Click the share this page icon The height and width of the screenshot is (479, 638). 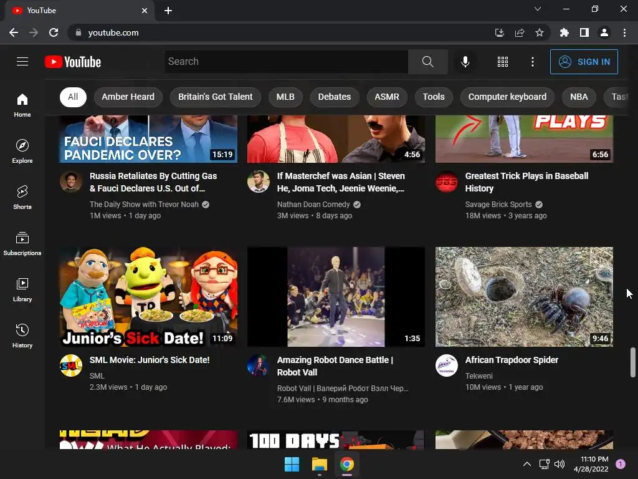[519, 32]
